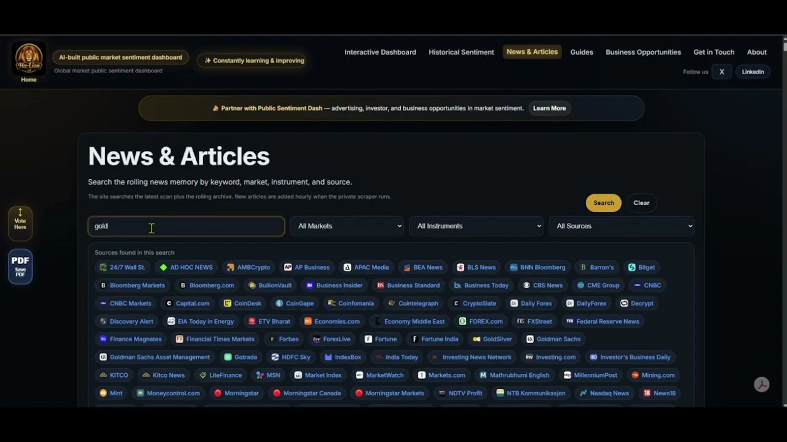This screenshot has height=442, width=787.
Task: Select the Morningstar Canada source chip
Action: 307,393
